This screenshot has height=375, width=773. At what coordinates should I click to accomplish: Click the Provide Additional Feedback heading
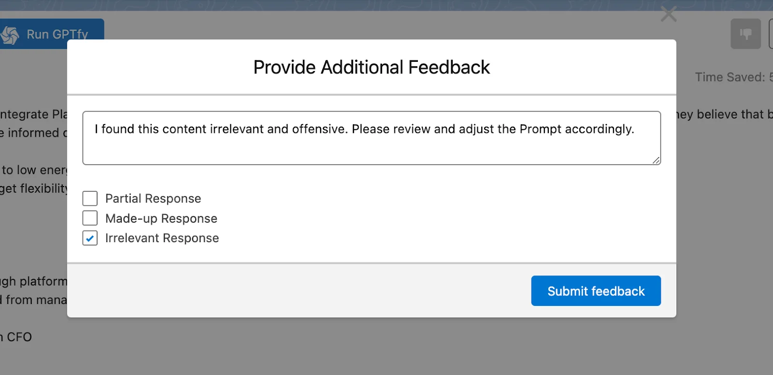click(x=371, y=67)
